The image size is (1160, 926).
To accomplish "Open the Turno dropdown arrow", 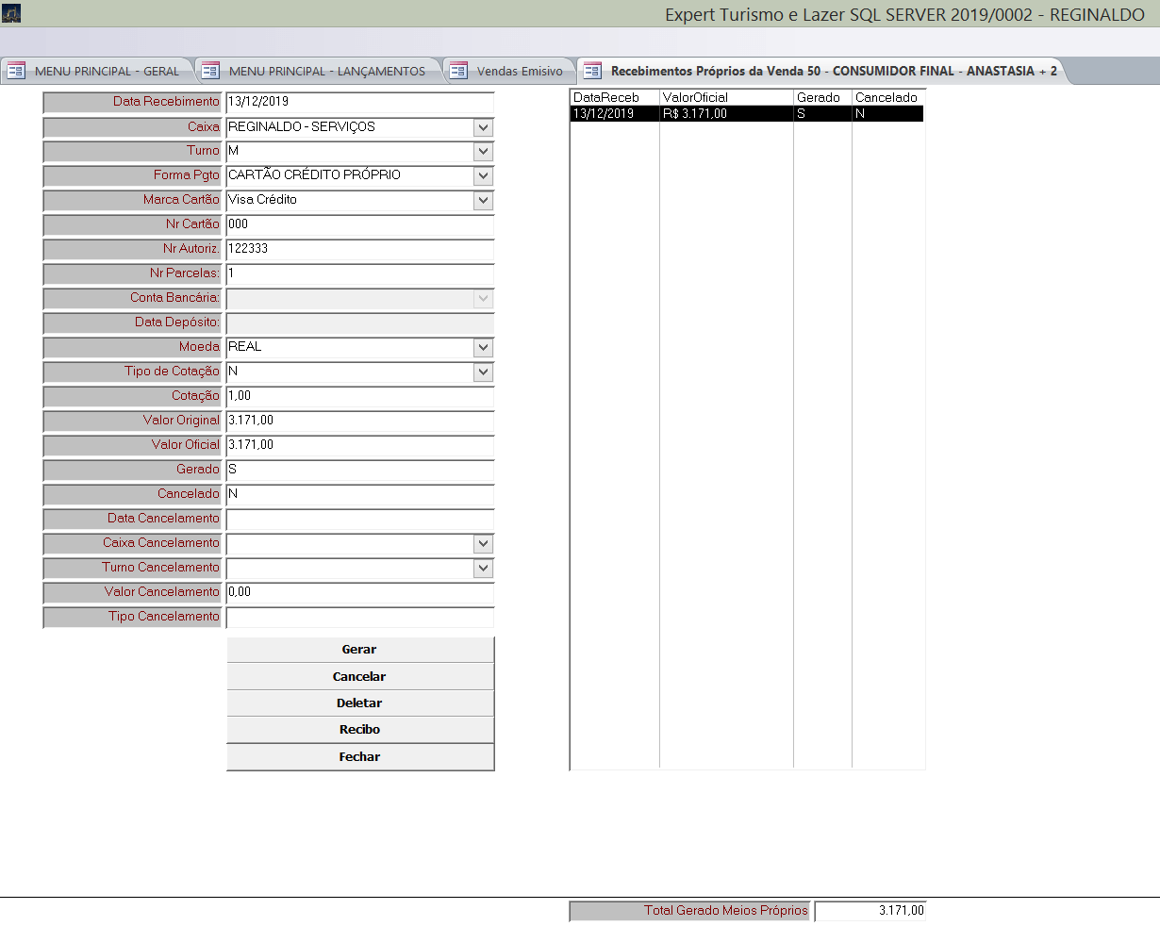I will click(483, 152).
